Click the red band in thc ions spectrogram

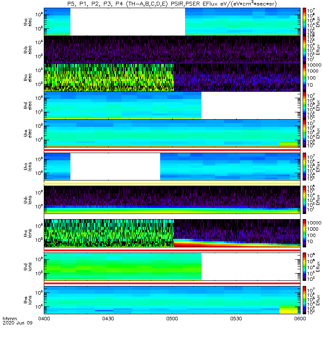point(237,246)
